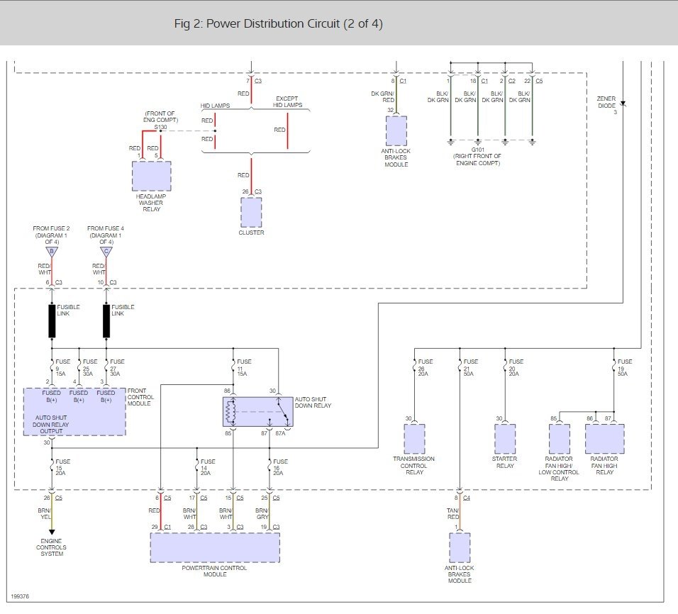
Task: Select the TAN/RED wire label
Action: (x=452, y=514)
